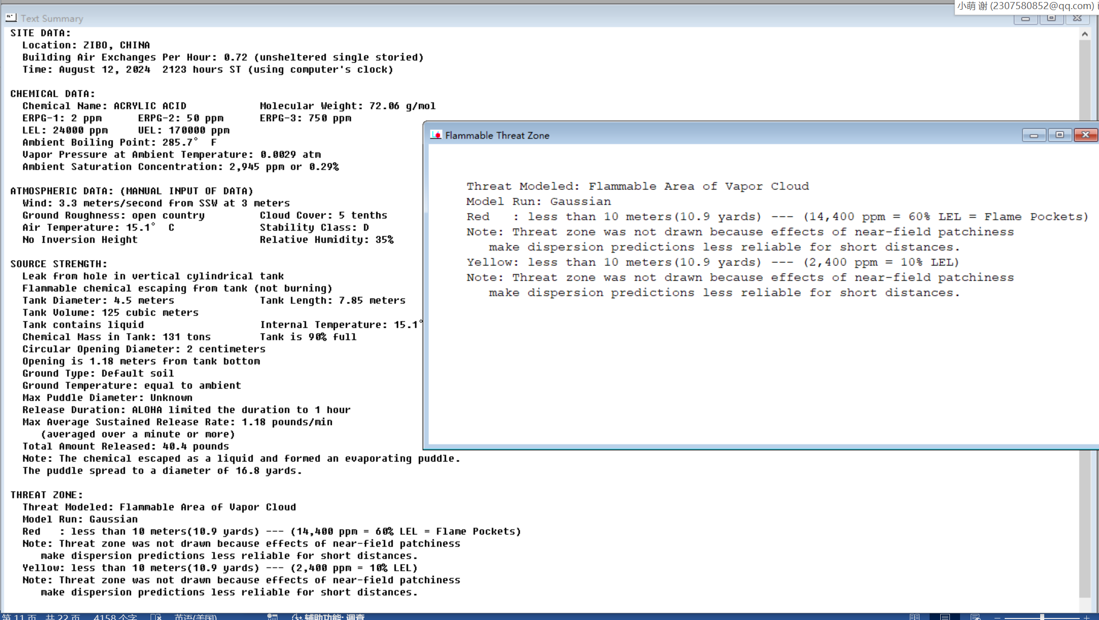Maximize the Flammable Threat Zone window
Viewport: 1099px width, 620px height.
click(1059, 135)
